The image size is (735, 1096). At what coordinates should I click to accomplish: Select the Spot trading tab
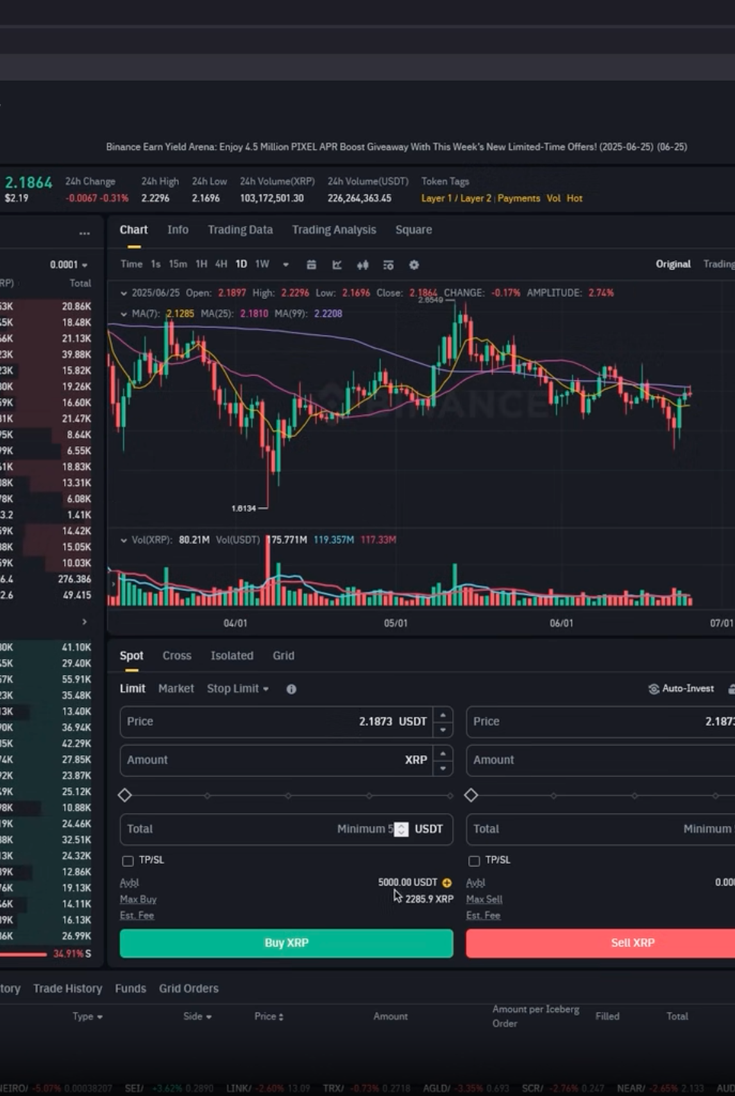[x=131, y=656]
